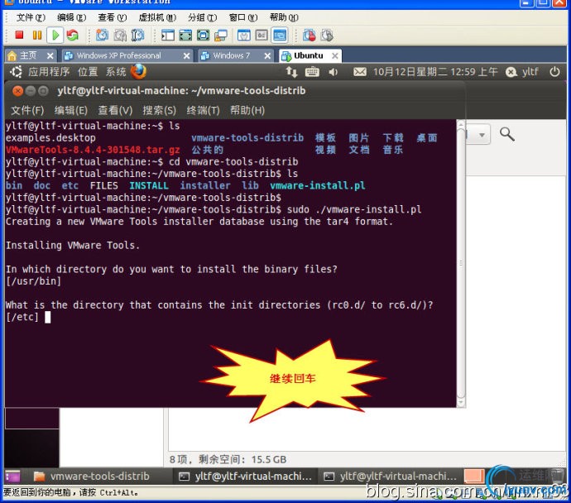Open the 位置 panel menu
Viewport: 571px width, 503px height.
point(88,72)
